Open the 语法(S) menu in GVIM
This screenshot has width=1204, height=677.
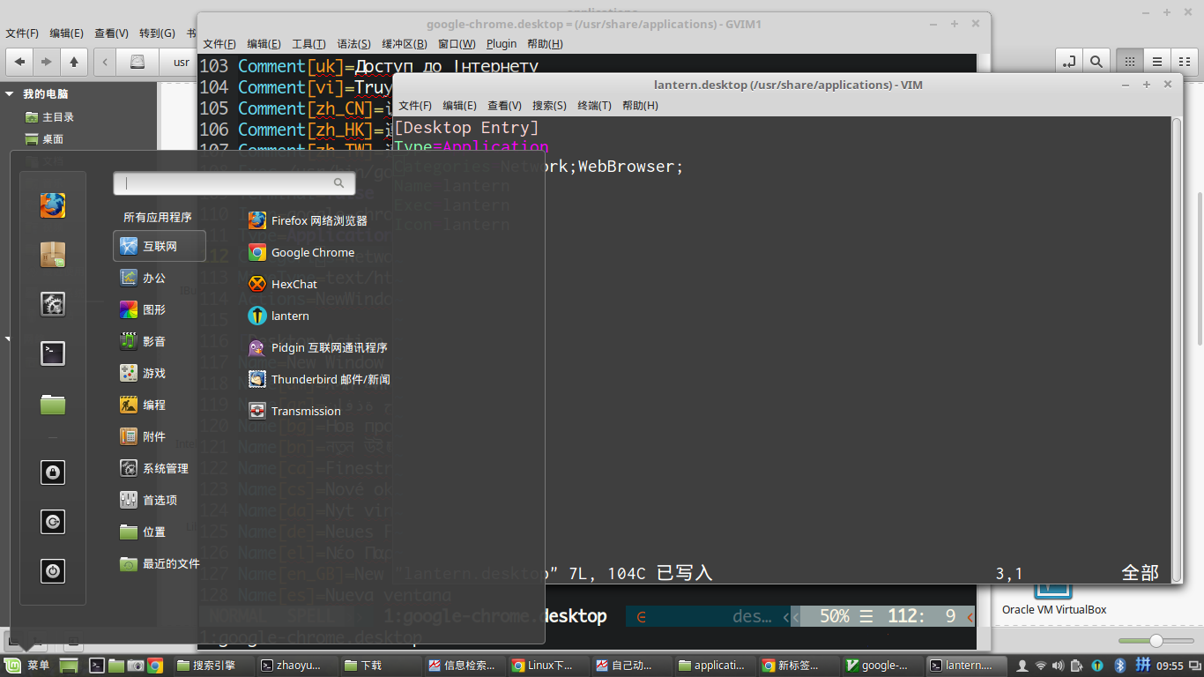pos(353,43)
